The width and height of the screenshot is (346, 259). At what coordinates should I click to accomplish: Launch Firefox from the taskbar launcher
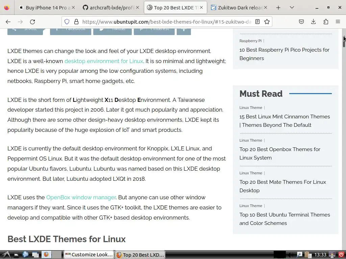[46, 255]
